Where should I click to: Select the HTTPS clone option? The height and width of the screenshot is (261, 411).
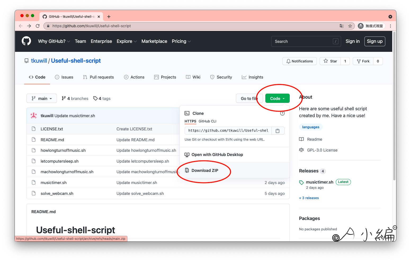pos(190,121)
